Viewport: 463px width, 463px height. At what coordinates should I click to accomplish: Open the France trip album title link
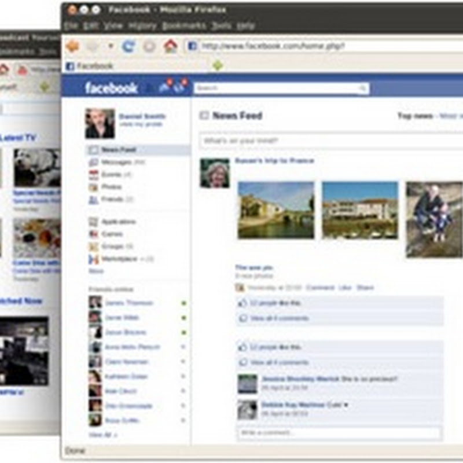point(274,161)
